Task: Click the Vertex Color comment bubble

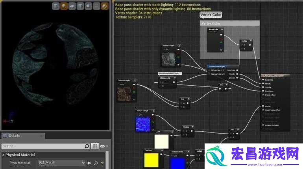Action: (x=211, y=15)
